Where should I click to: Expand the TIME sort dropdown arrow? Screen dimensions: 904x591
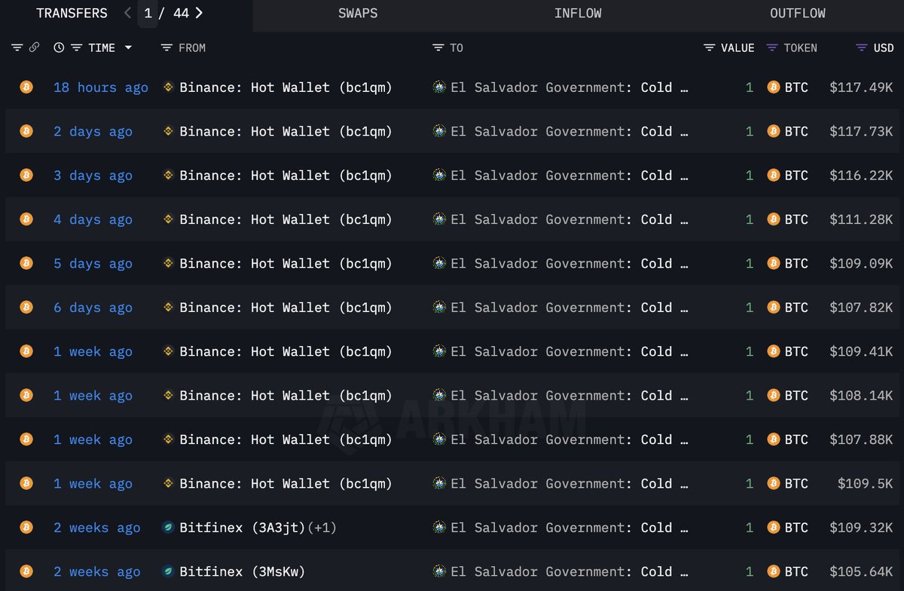[x=128, y=47]
